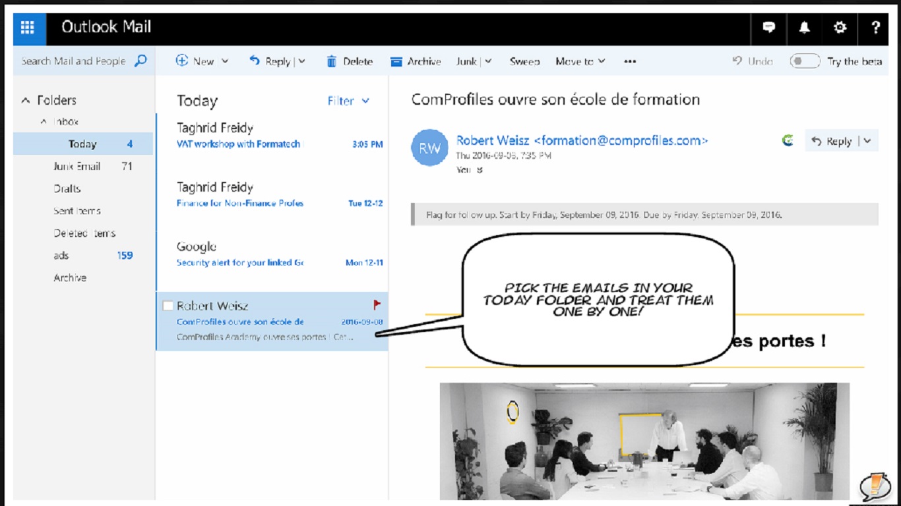This screenshot has height=506, width=901.
Task: Collapse the Inbox folder chevron
Action: click(x=43, y=121)
